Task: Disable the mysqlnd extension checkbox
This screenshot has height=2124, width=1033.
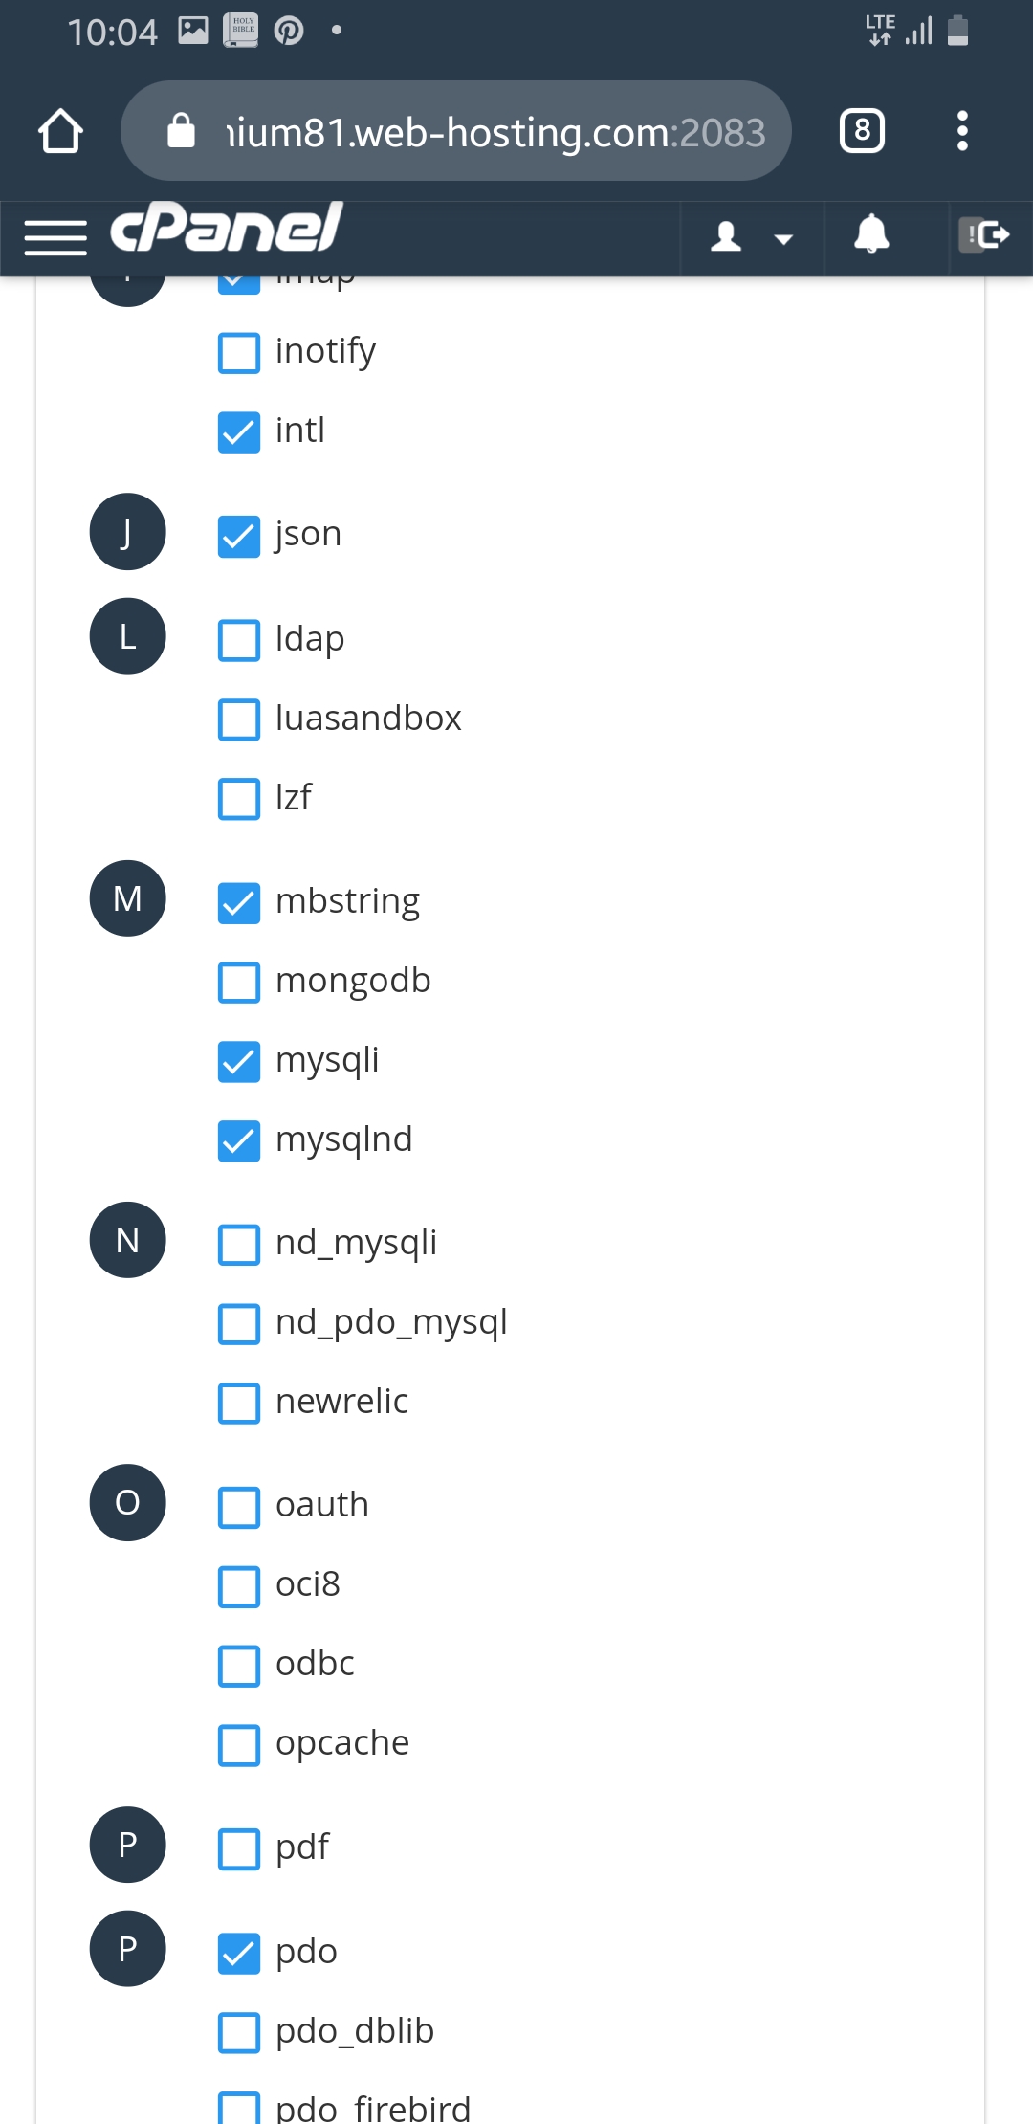Action: [x=239, y=1140]
